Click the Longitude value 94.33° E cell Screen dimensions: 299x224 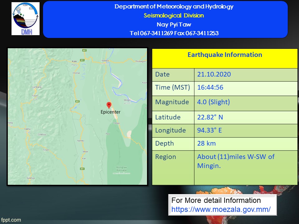pos(209,130)
